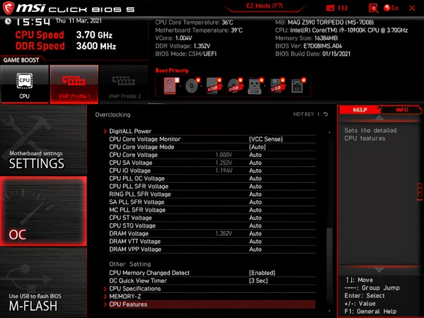Click the GAME BOOST label
This screenshot has width=424, height=318.
pyautogui.click(x=21, y=60)
